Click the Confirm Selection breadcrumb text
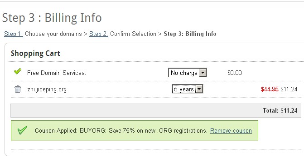Screen dimensions: 304x164 (133, 34)
